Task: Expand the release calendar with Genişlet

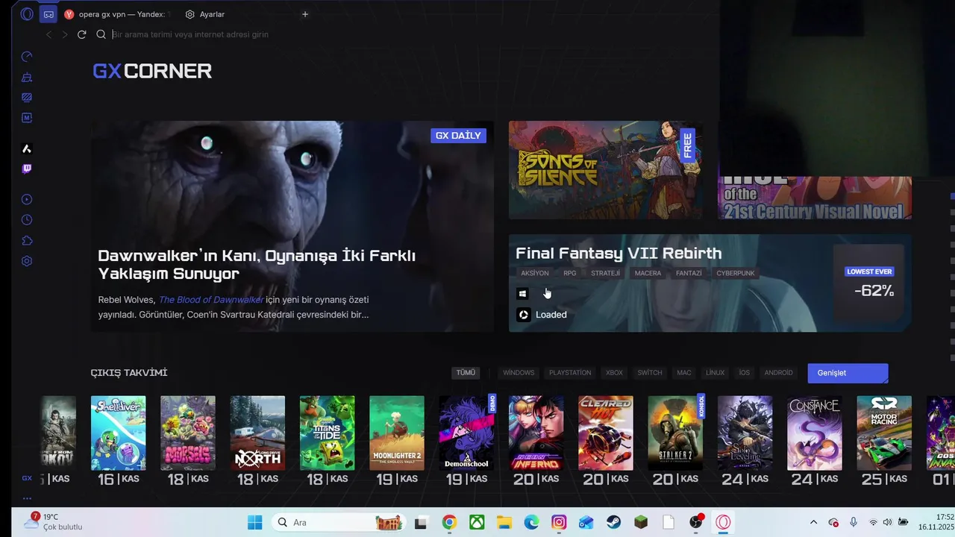Action: coord(848,373)
